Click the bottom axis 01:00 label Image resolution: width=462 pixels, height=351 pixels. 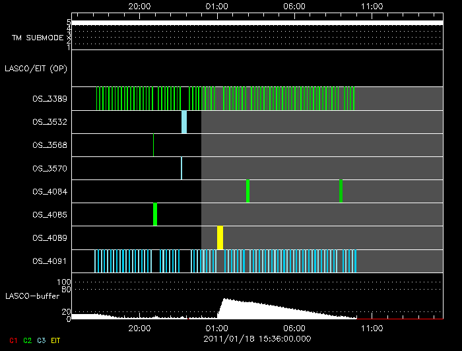(x=217, y=329)
